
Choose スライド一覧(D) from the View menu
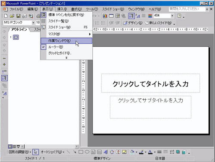66,21
